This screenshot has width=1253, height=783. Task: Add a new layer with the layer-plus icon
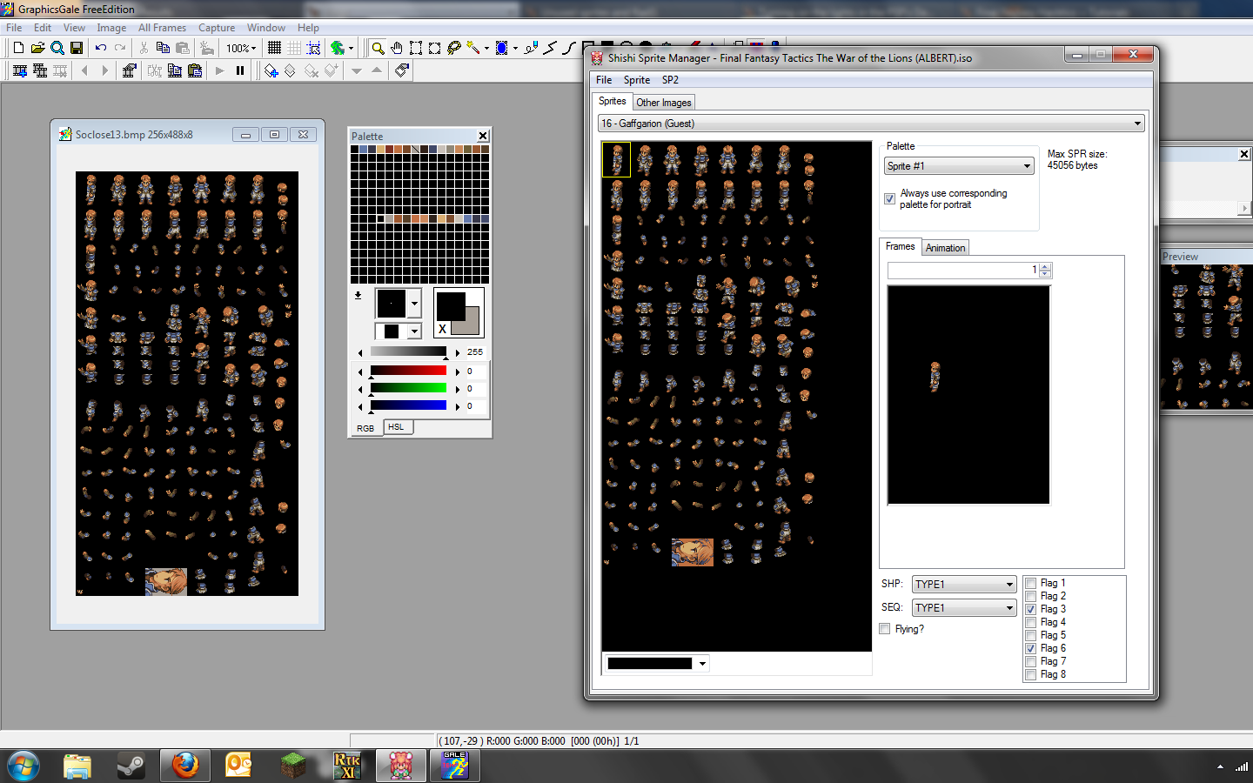click(271, 70)
